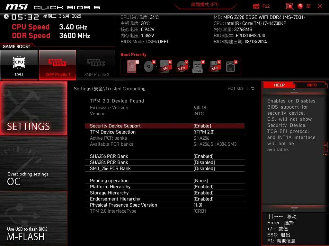Open the BIOS search magnifier icon
Viewport: 329px width, 246px height.
[x=290, y=6]
